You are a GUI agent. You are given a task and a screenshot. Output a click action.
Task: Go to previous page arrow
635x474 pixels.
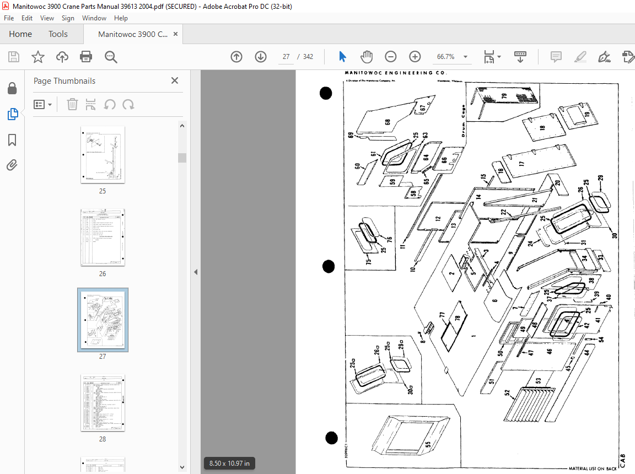pyautogui.click(x=236, y=57)
